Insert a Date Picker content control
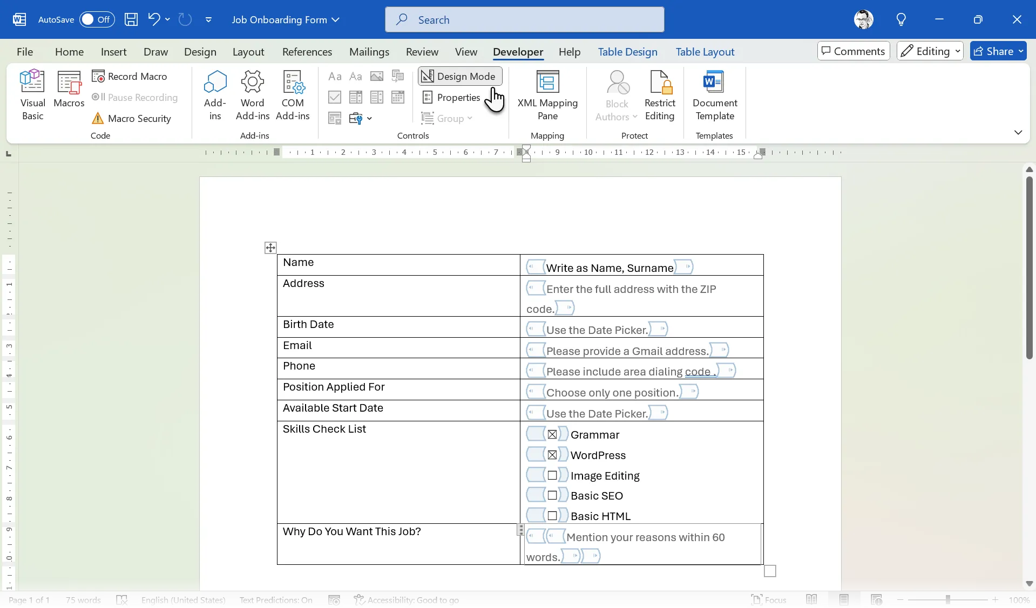The image size is (1036, 608). 397,97
